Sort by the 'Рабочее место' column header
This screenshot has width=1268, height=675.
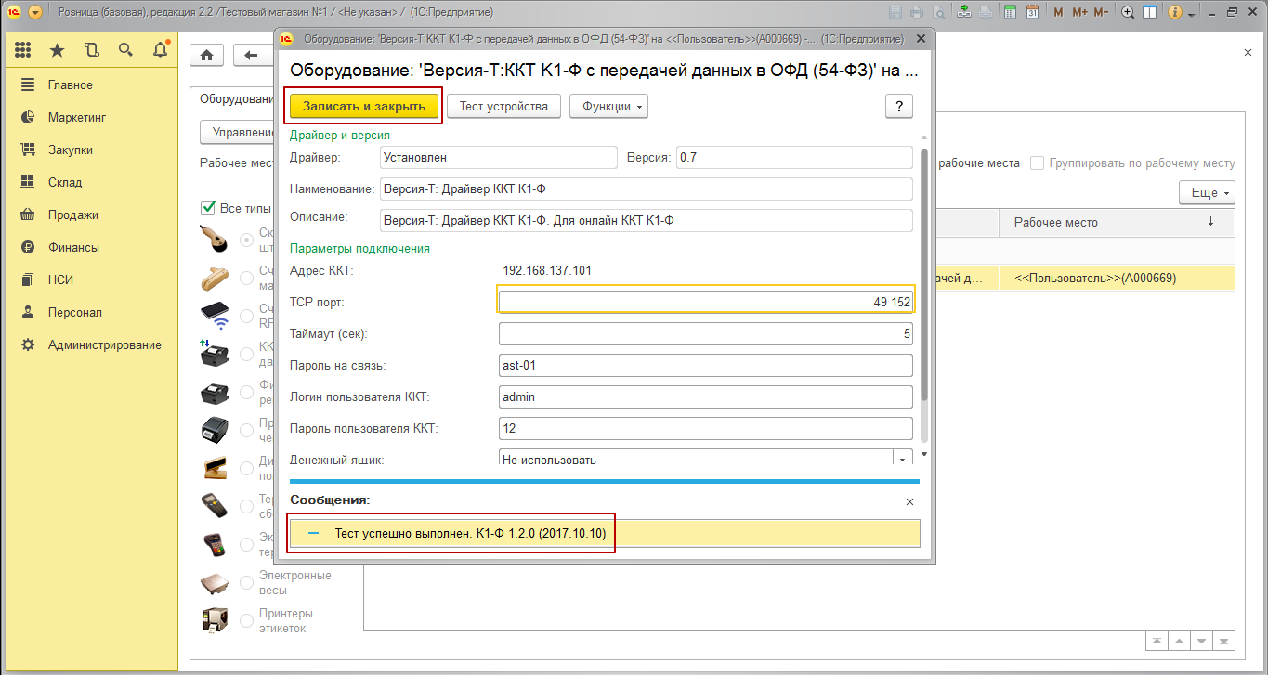click(1117, 222)
